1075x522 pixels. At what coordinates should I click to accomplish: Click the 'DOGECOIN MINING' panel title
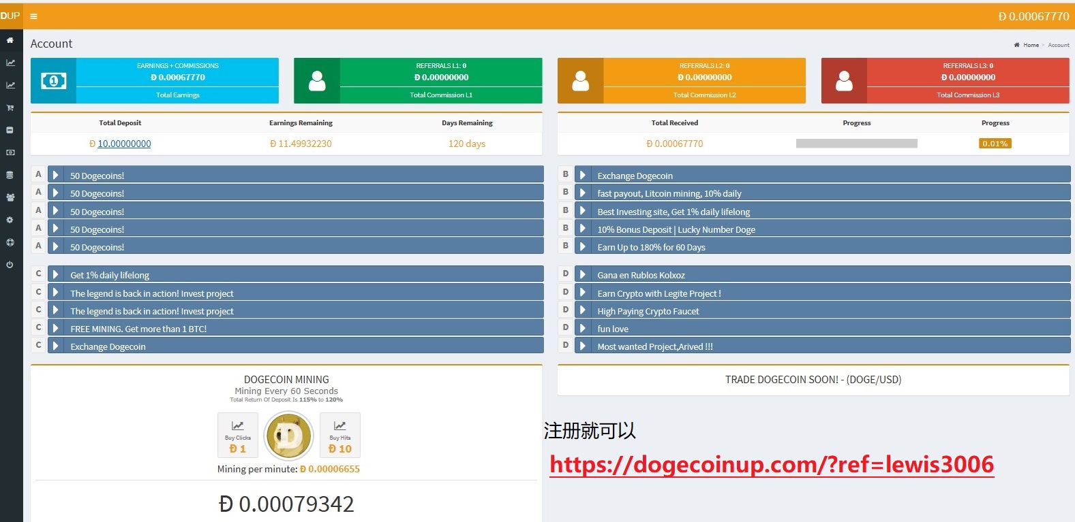pyautogui.click(x=286, y=380)
